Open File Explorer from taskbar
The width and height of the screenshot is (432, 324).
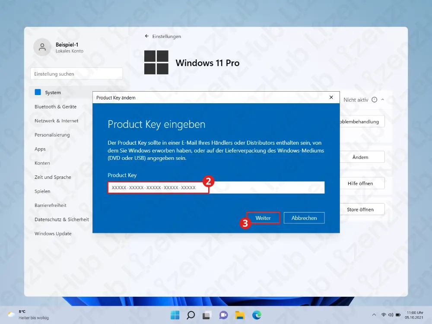[x=240, y=315]
